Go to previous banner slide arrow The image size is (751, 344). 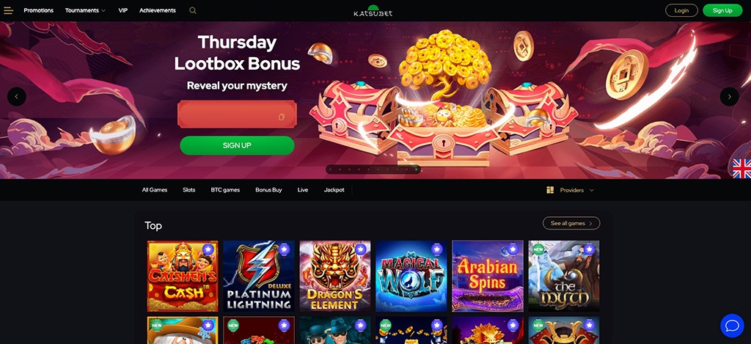tap(17, 97)
